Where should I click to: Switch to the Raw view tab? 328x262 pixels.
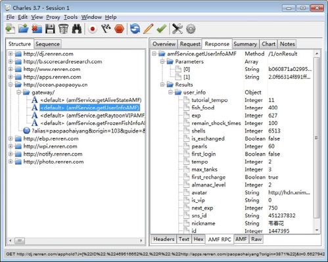click(256, 239)
